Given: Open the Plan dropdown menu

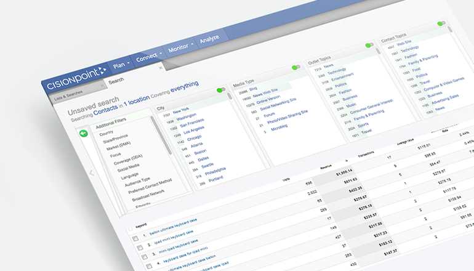Looking at the screenshot, I should pyautogui.click(x=121, y=65).
